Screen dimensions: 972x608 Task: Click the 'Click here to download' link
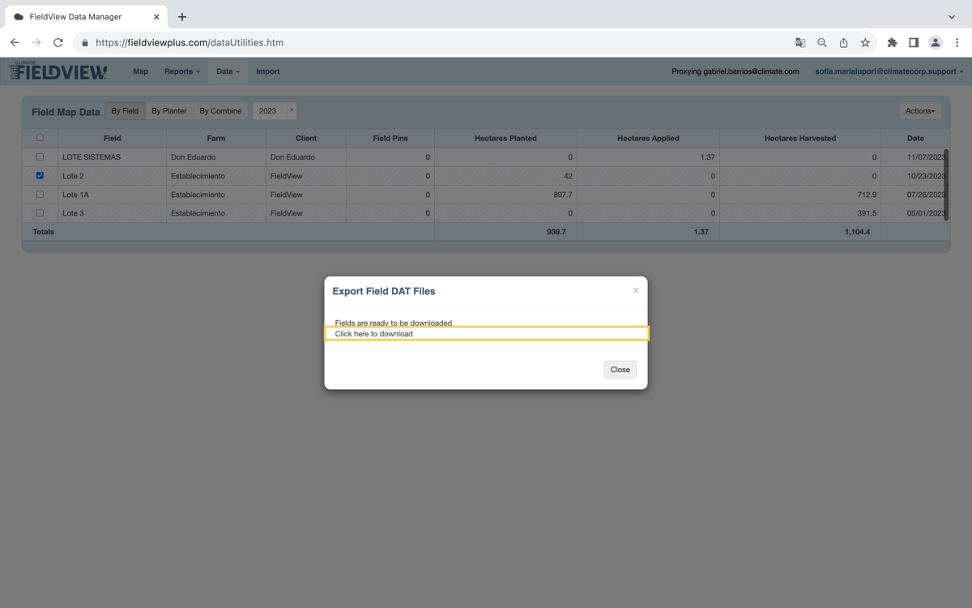(x=373, y=333)
